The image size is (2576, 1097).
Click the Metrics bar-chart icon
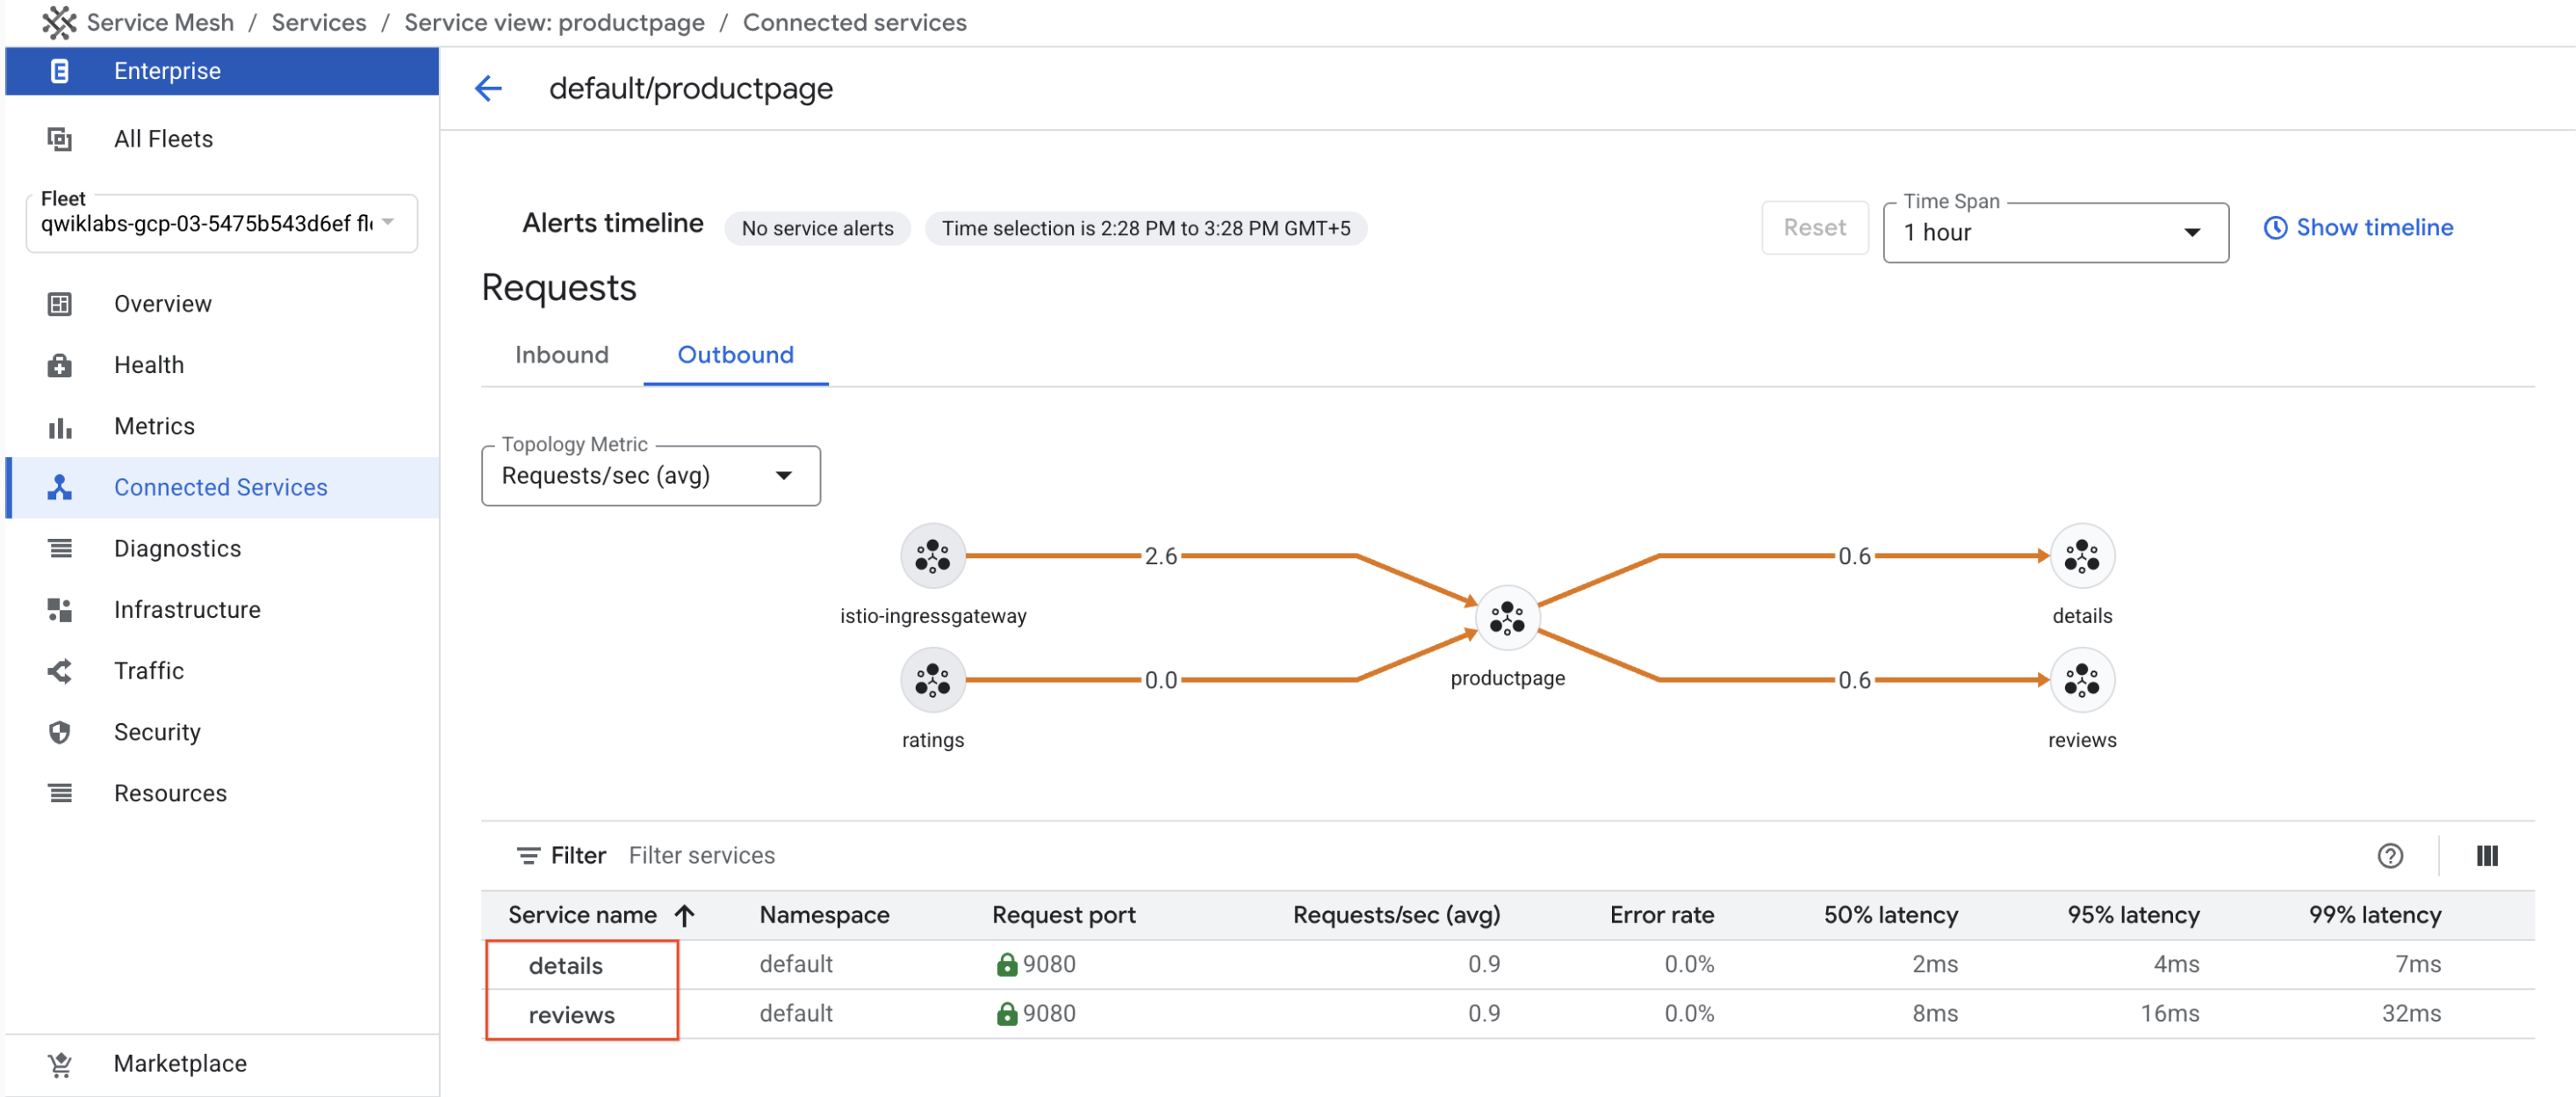click(59, 427)
